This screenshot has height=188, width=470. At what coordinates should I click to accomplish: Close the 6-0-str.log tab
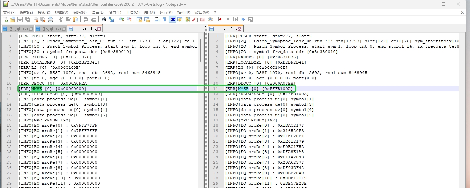click(239, 29)
